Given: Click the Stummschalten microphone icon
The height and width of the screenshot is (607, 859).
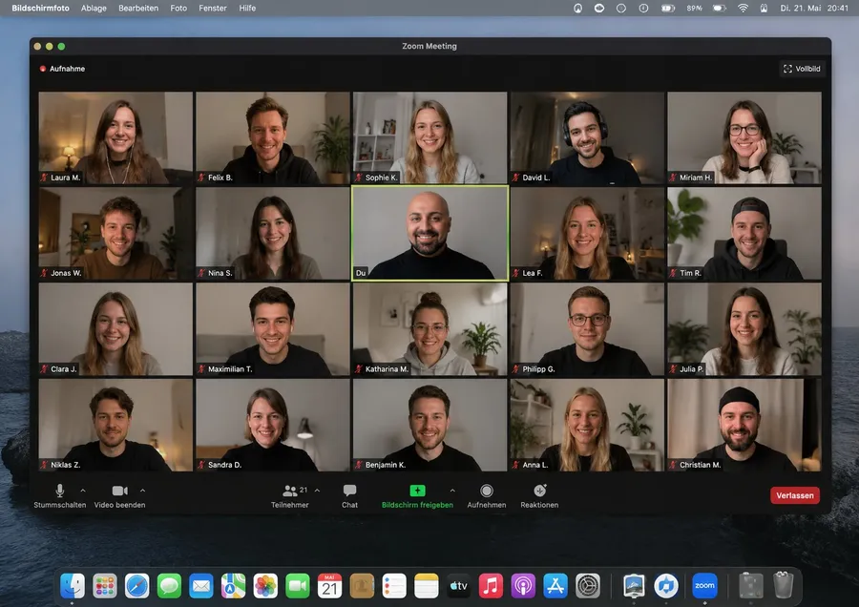Looking at the screenshot, I should point(60,491).
